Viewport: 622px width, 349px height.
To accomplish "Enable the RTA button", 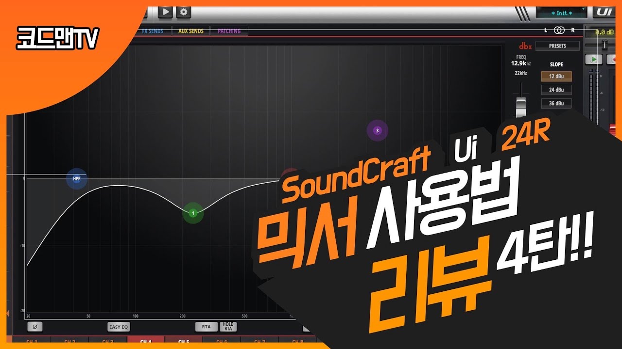I will click(x=207, y=327).
